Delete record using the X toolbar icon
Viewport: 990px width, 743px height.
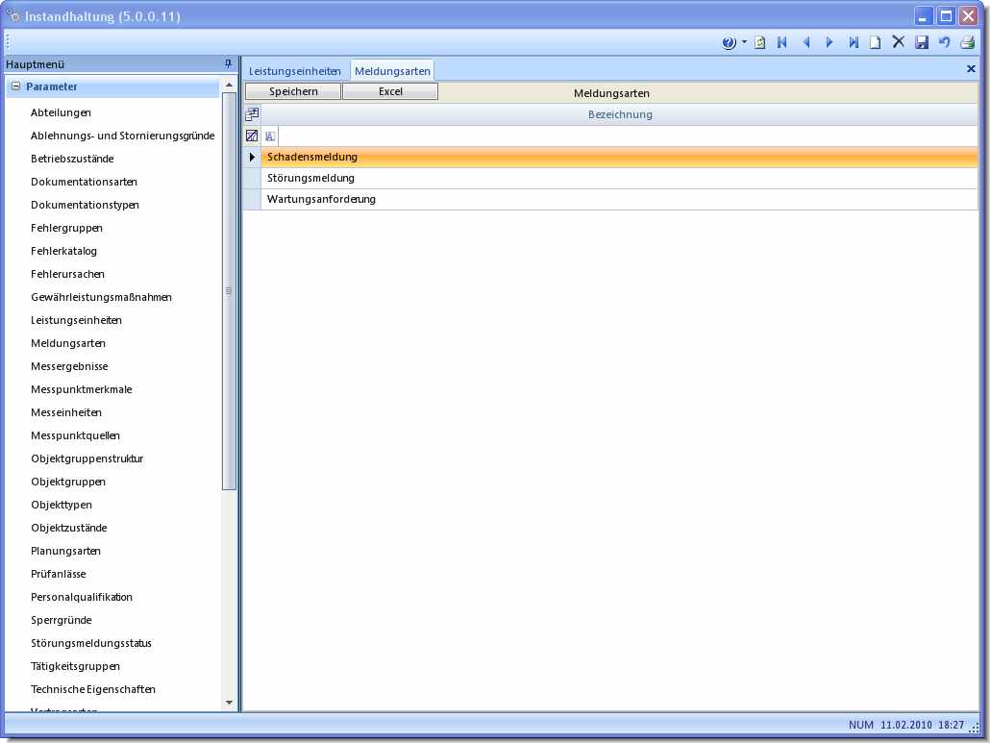[898, 42]
